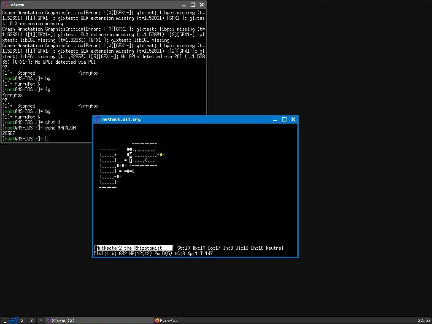This screenshot has width=432, height=324.
Task: Click the yellow $ gold symbol on the map
Action: pyautogui.click(x=161, y=154)
